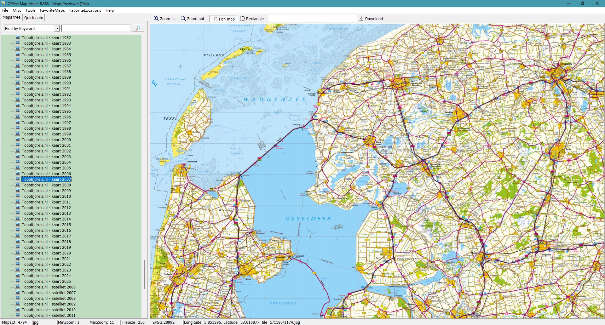Click map icon beside kaart 1982
This screenshot has height=325, width=605.
[x=18, y=37]
